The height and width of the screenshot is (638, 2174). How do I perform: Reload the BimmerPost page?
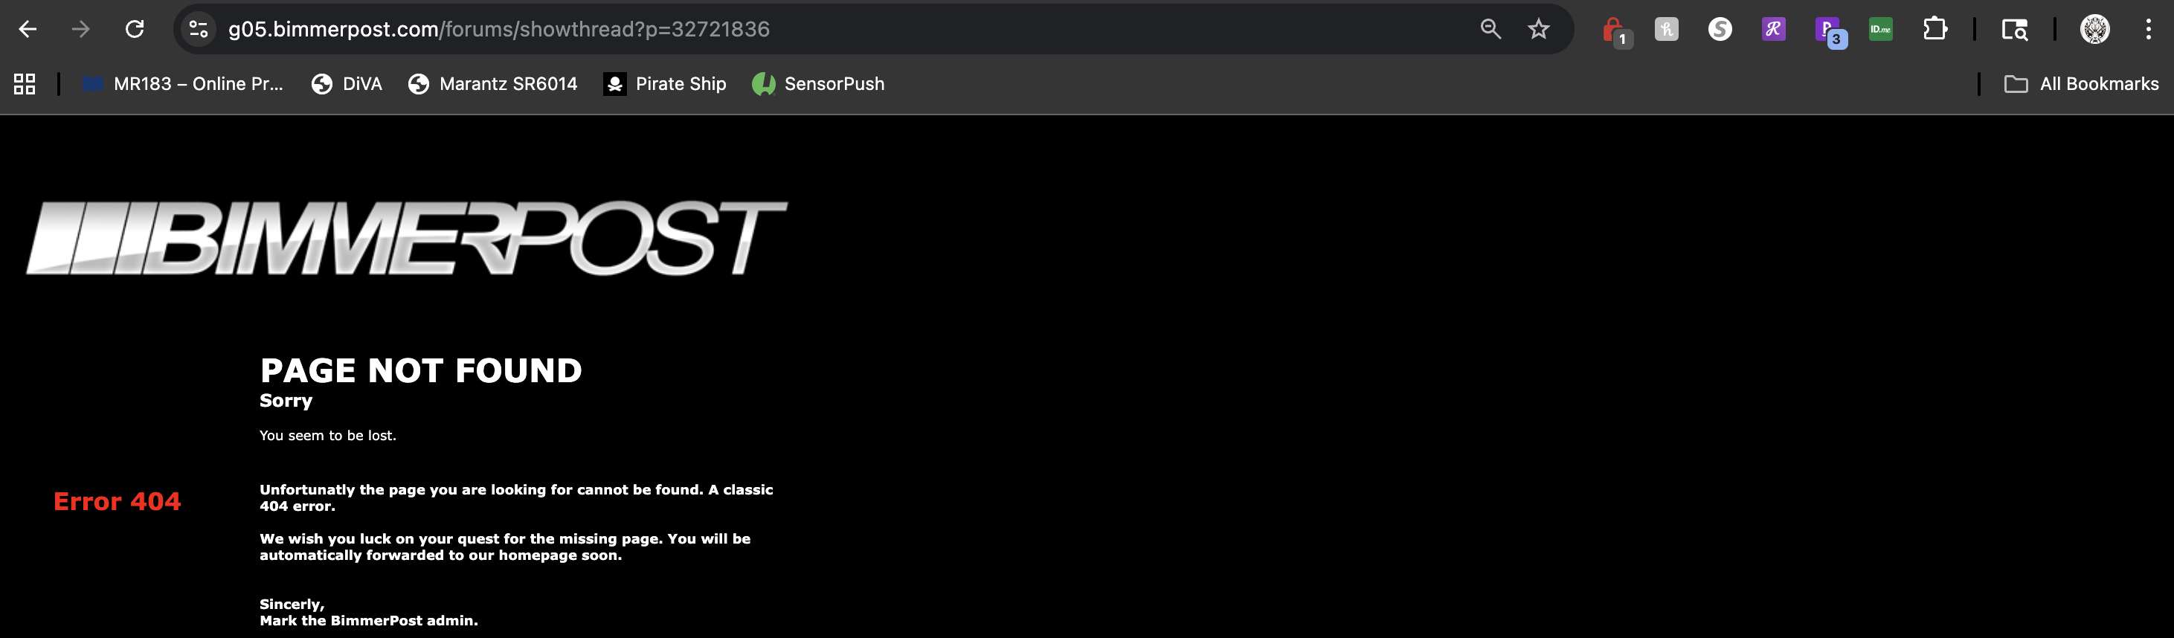[134, 30]
